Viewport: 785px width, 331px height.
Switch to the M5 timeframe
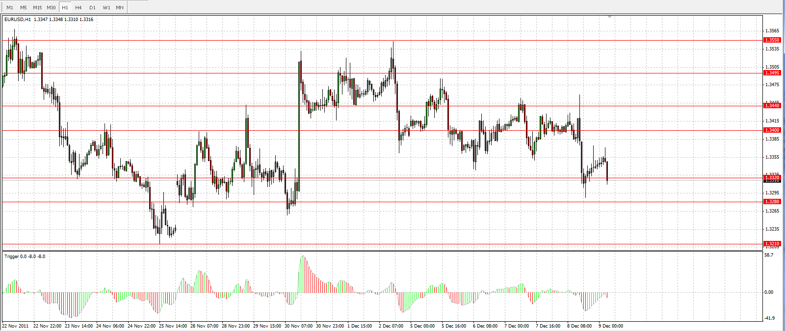(24, 7)
